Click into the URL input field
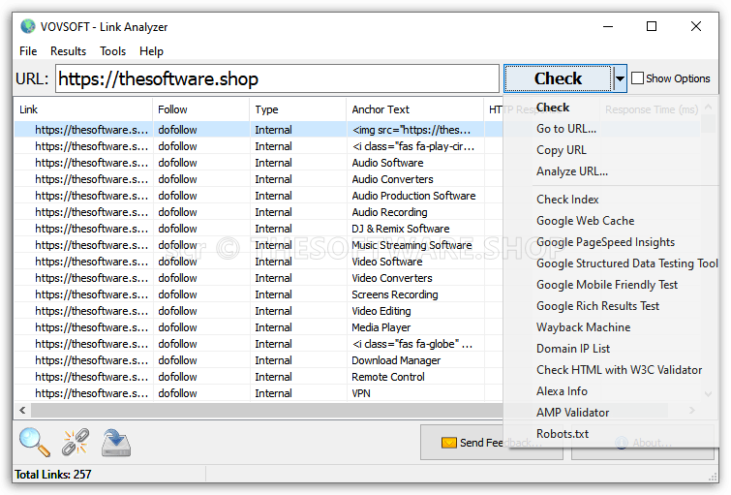 point(277,78)
